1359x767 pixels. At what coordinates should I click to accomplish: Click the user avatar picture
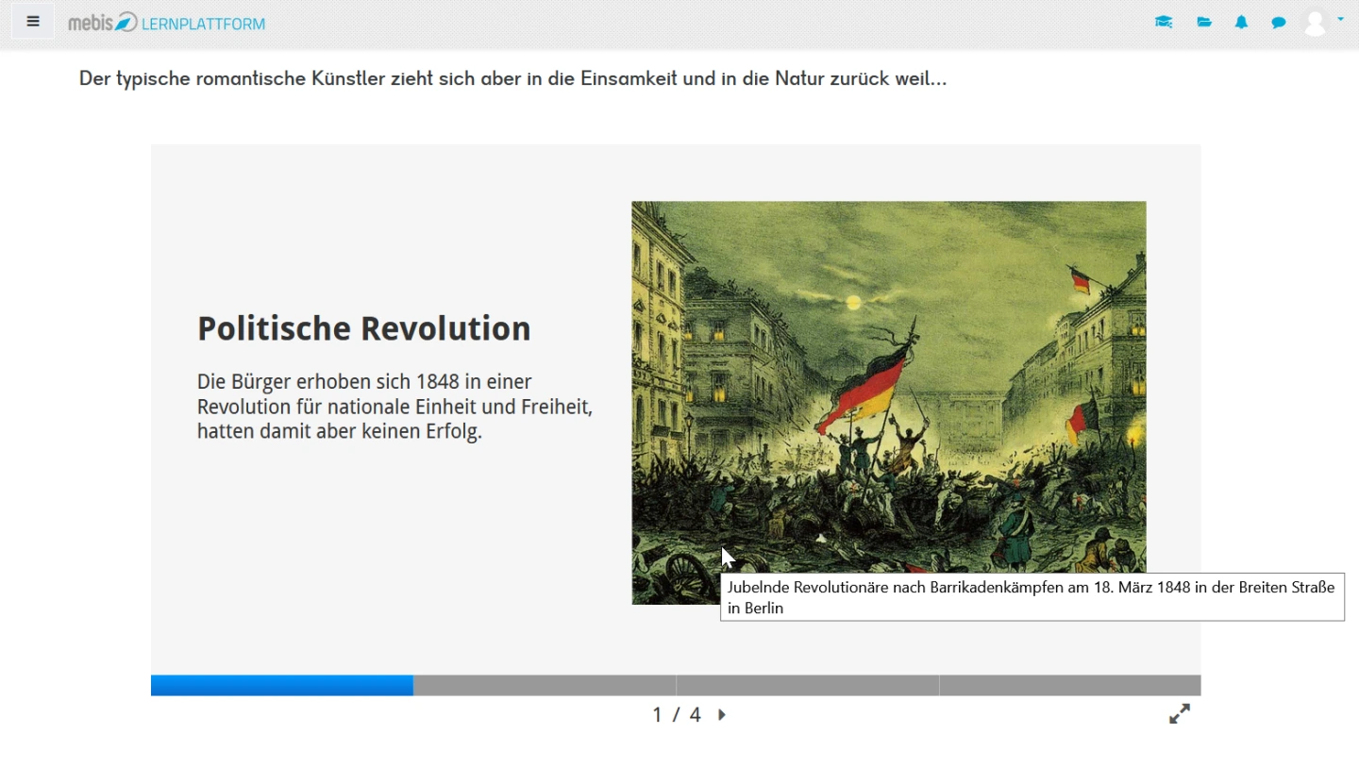(x=1315, y=23)
